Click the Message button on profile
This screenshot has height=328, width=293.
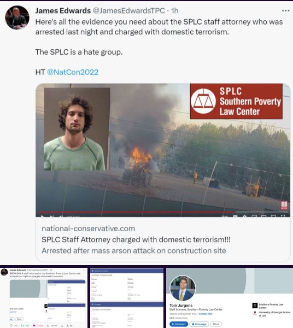199,324
